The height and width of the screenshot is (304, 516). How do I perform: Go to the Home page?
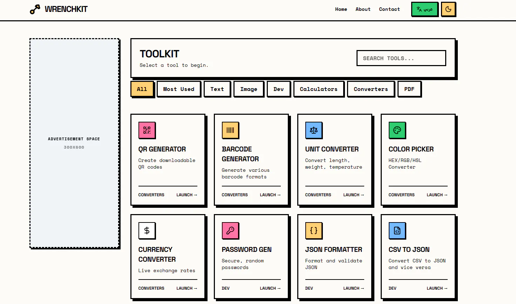[x=341, y=9]
